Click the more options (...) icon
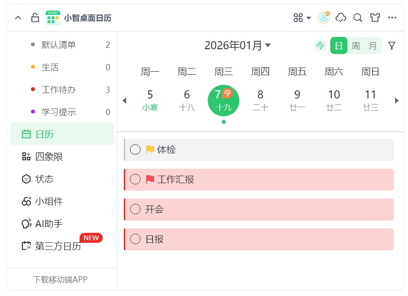This screenshot has width=408, height=296. pos(392,18)
